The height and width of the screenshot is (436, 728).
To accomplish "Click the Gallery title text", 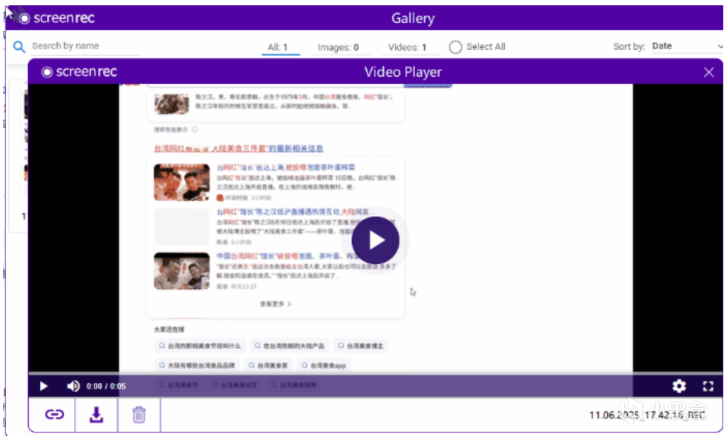I will point(413,18).
